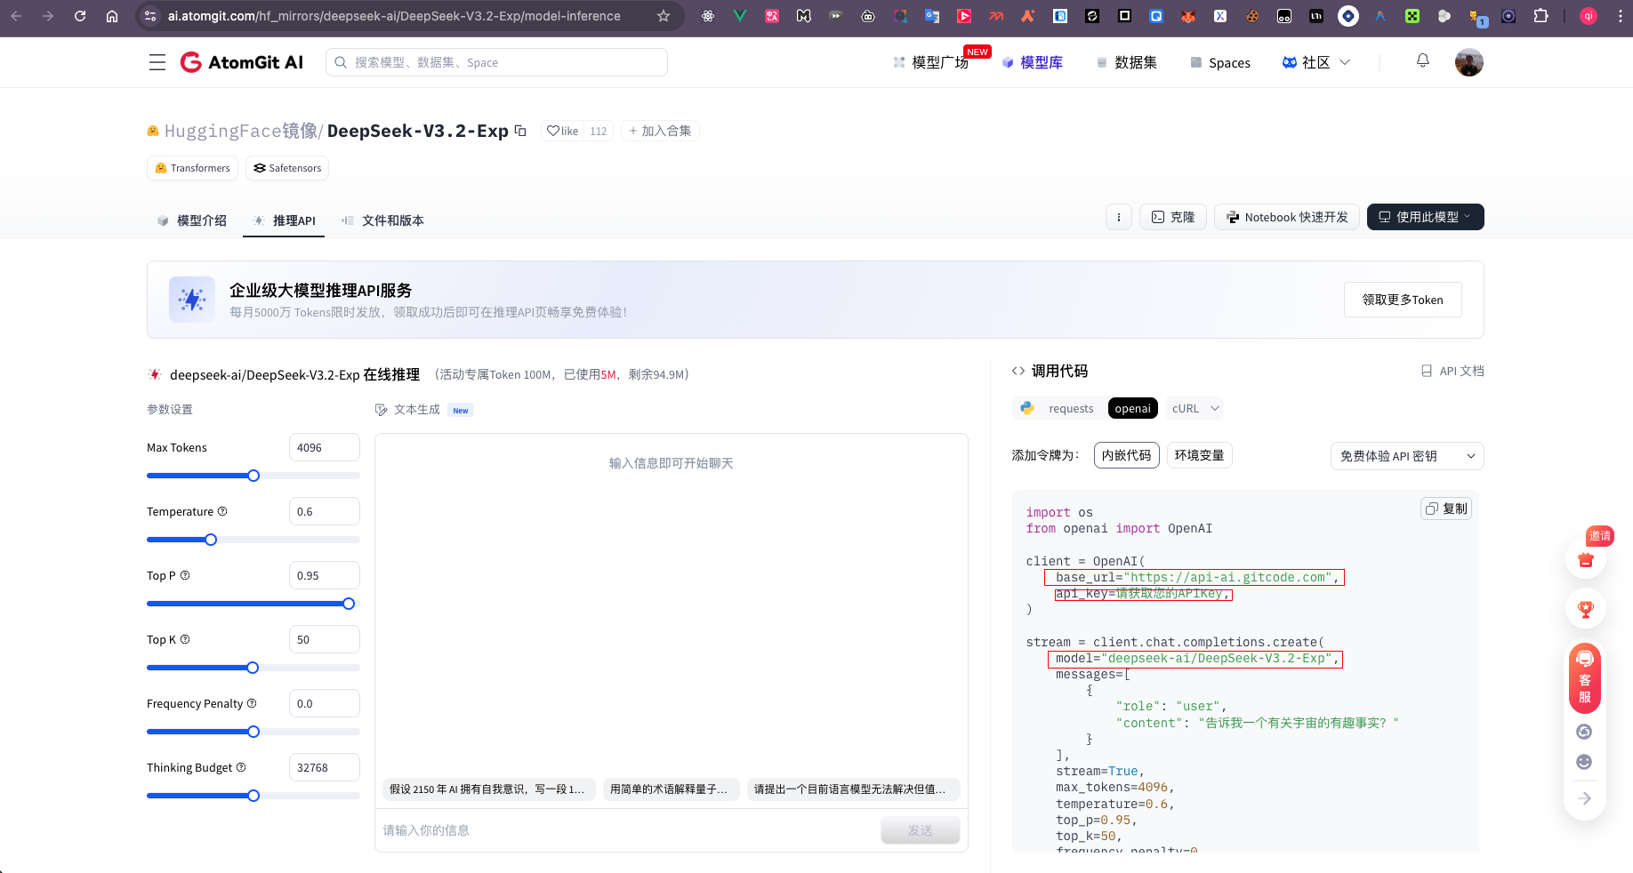Open API 文档 link
The image size is (1633, 873).
tap(1452, 371)
